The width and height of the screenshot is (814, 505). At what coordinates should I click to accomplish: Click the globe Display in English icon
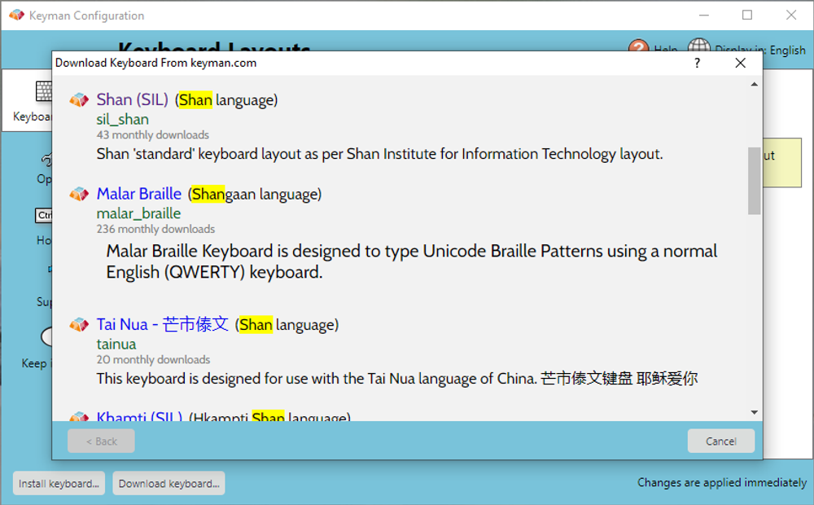pos(698,45)
